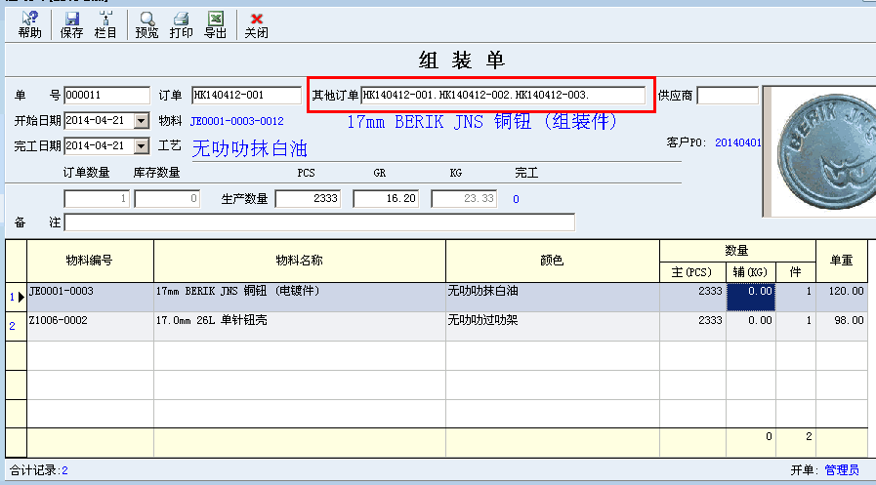
Task: Select cell JE0001-0003
Action: click(x=90, y=298)
